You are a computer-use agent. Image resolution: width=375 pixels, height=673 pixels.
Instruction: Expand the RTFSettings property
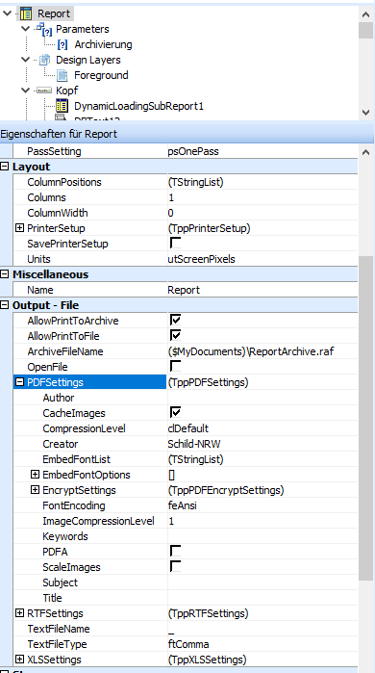19,613
